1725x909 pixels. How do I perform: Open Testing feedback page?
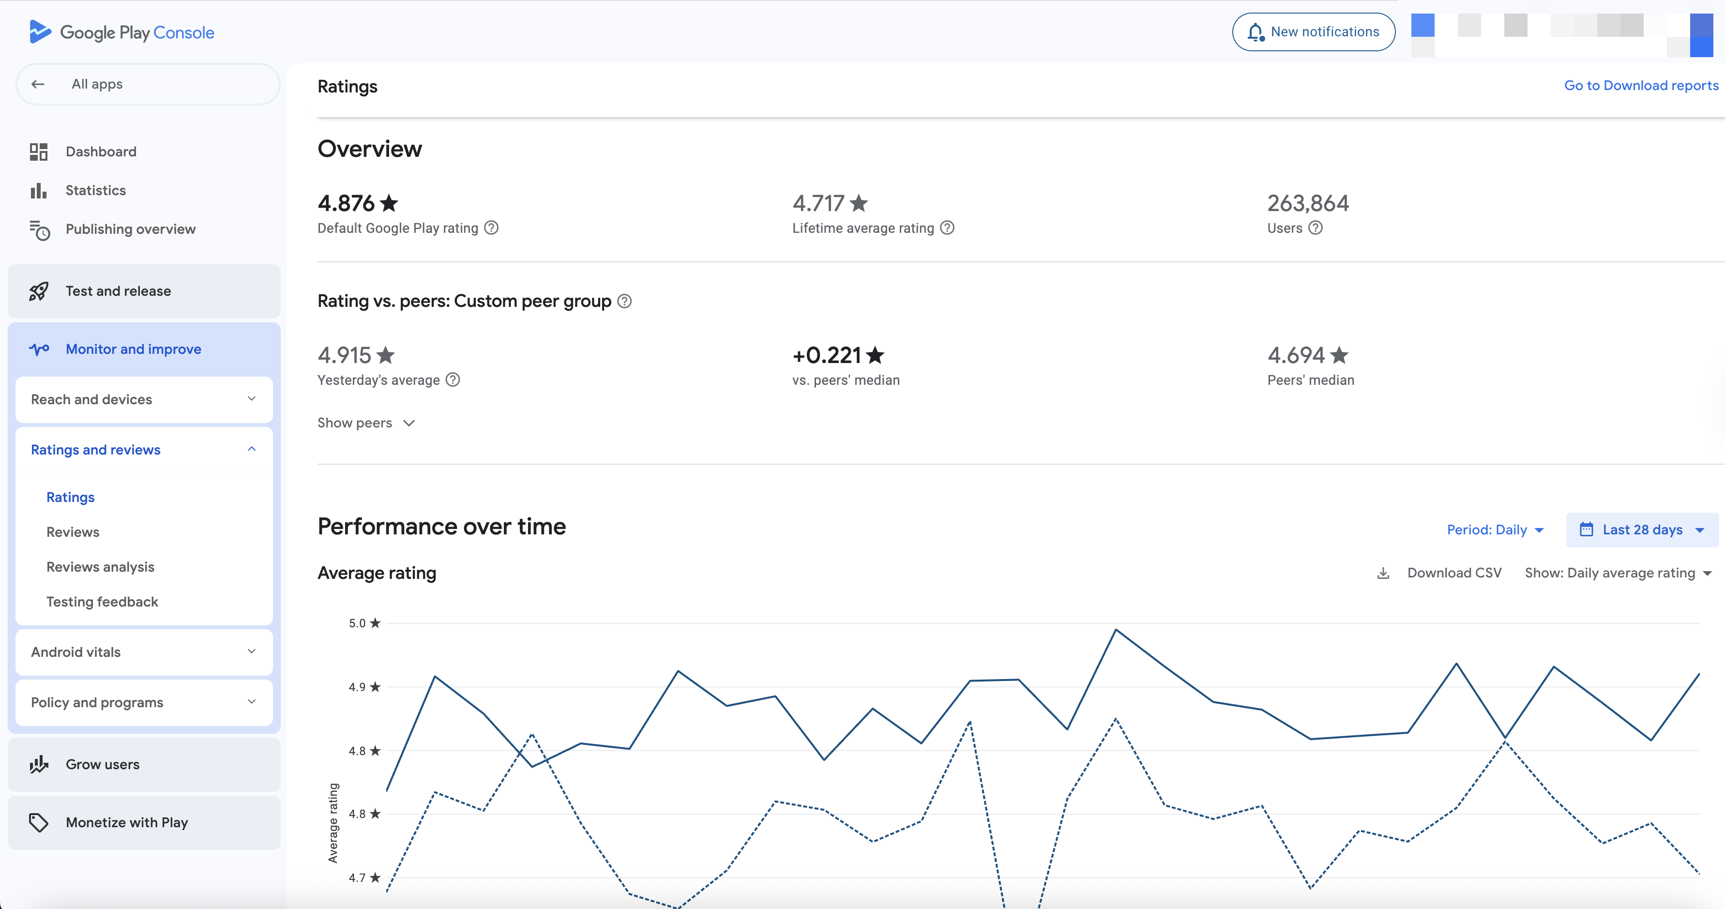[x=103, y=602]
